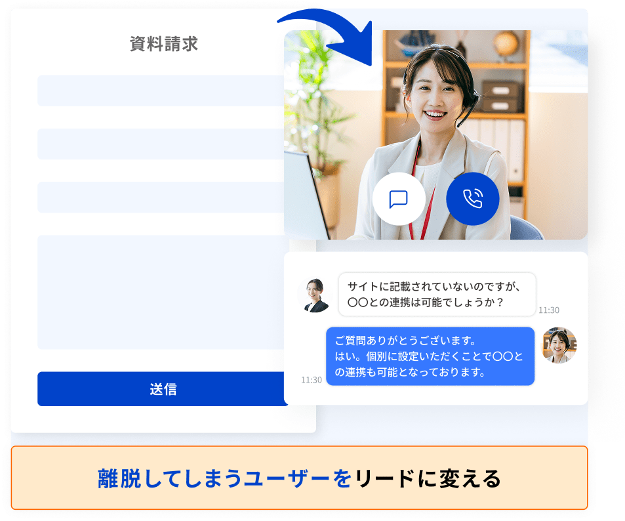
Task: Focus the first field in the 資料請求 form
Action: coord(162,91)
